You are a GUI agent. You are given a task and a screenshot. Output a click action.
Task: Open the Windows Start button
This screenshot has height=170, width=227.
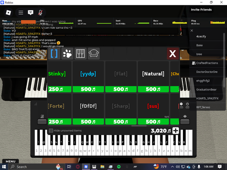(4, 167)
